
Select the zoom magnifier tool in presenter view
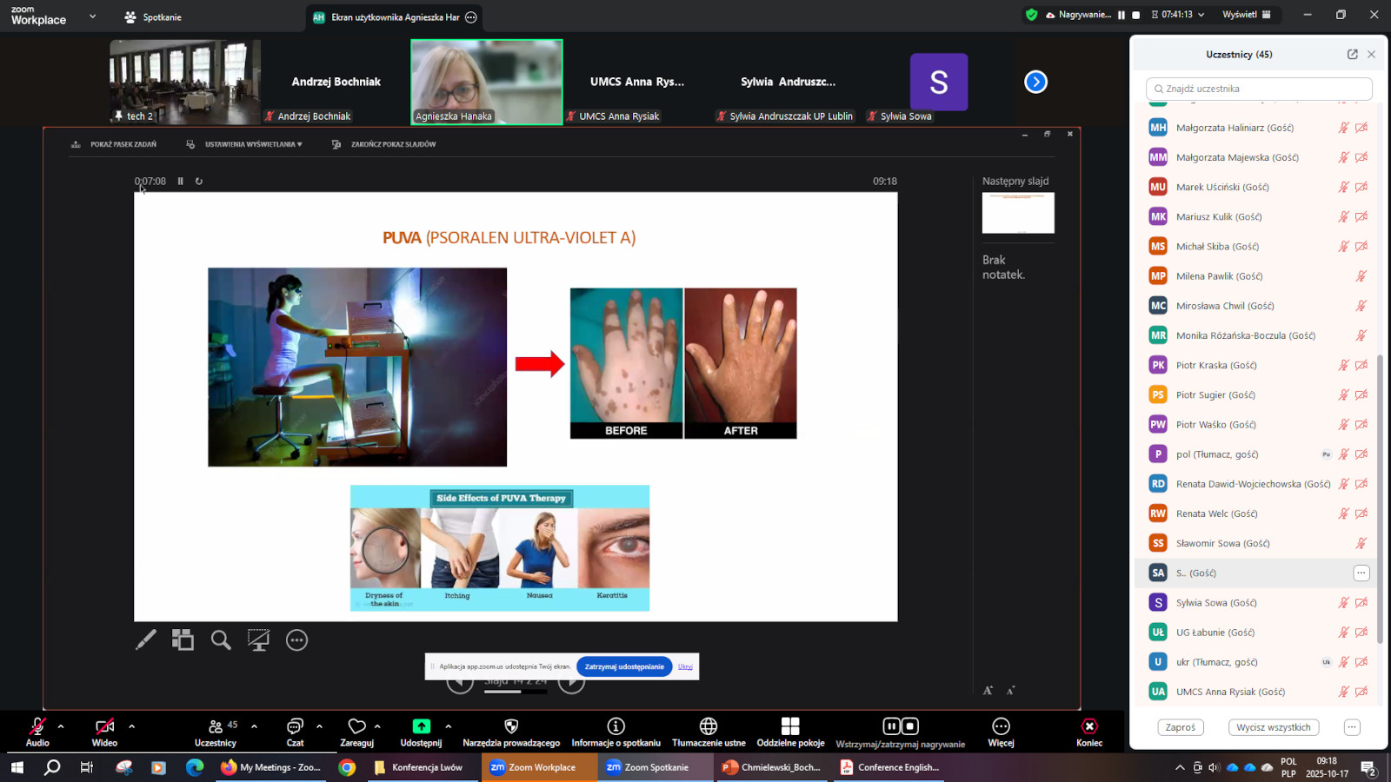pyautogui.click(x=221, y=640)
